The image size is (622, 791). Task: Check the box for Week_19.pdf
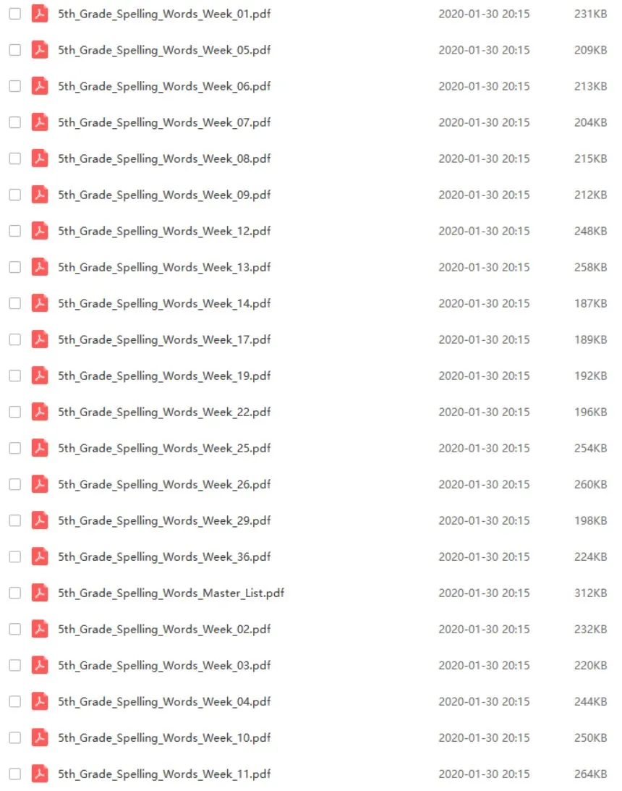pyautogui.click(x=15, y=376)
